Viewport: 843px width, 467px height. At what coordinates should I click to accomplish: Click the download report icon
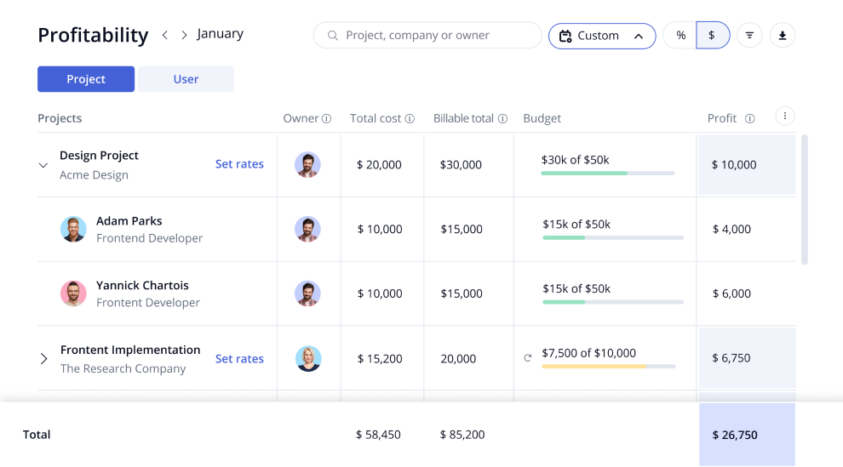coord(783,36)
